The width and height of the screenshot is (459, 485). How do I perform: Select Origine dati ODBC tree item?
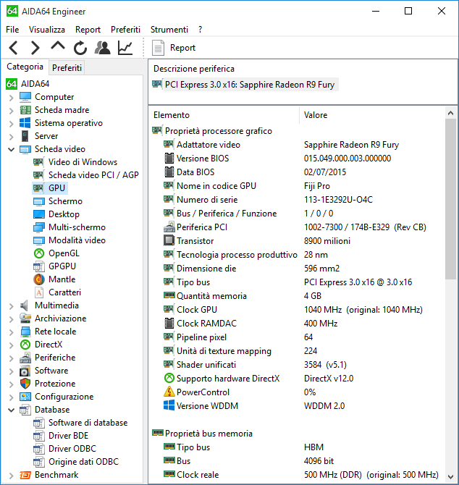click(x=76, y=462)
